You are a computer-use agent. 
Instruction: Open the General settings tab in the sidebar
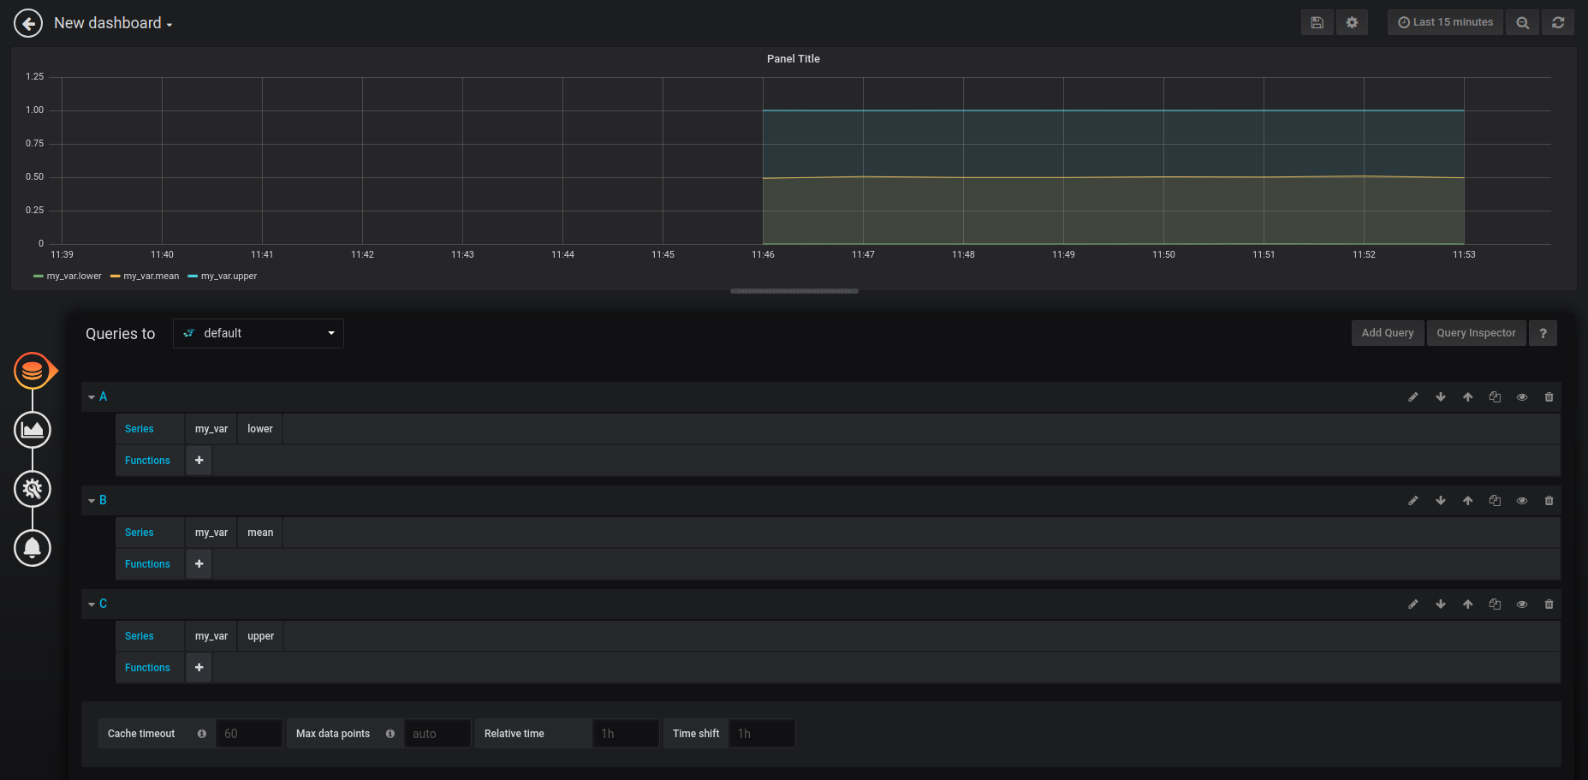pyautogui.click(x=33, y=489)
